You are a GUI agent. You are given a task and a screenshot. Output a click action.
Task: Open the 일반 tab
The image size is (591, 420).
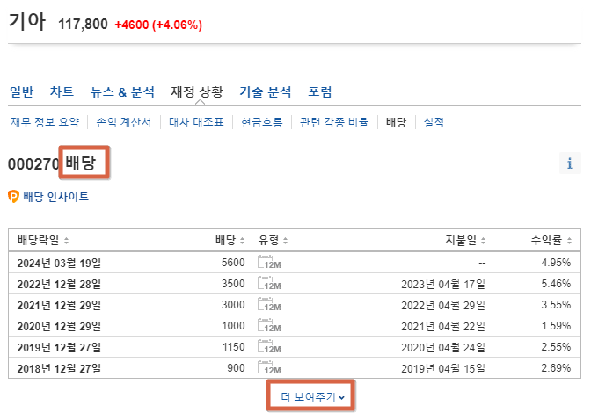(x=21, y=91)
